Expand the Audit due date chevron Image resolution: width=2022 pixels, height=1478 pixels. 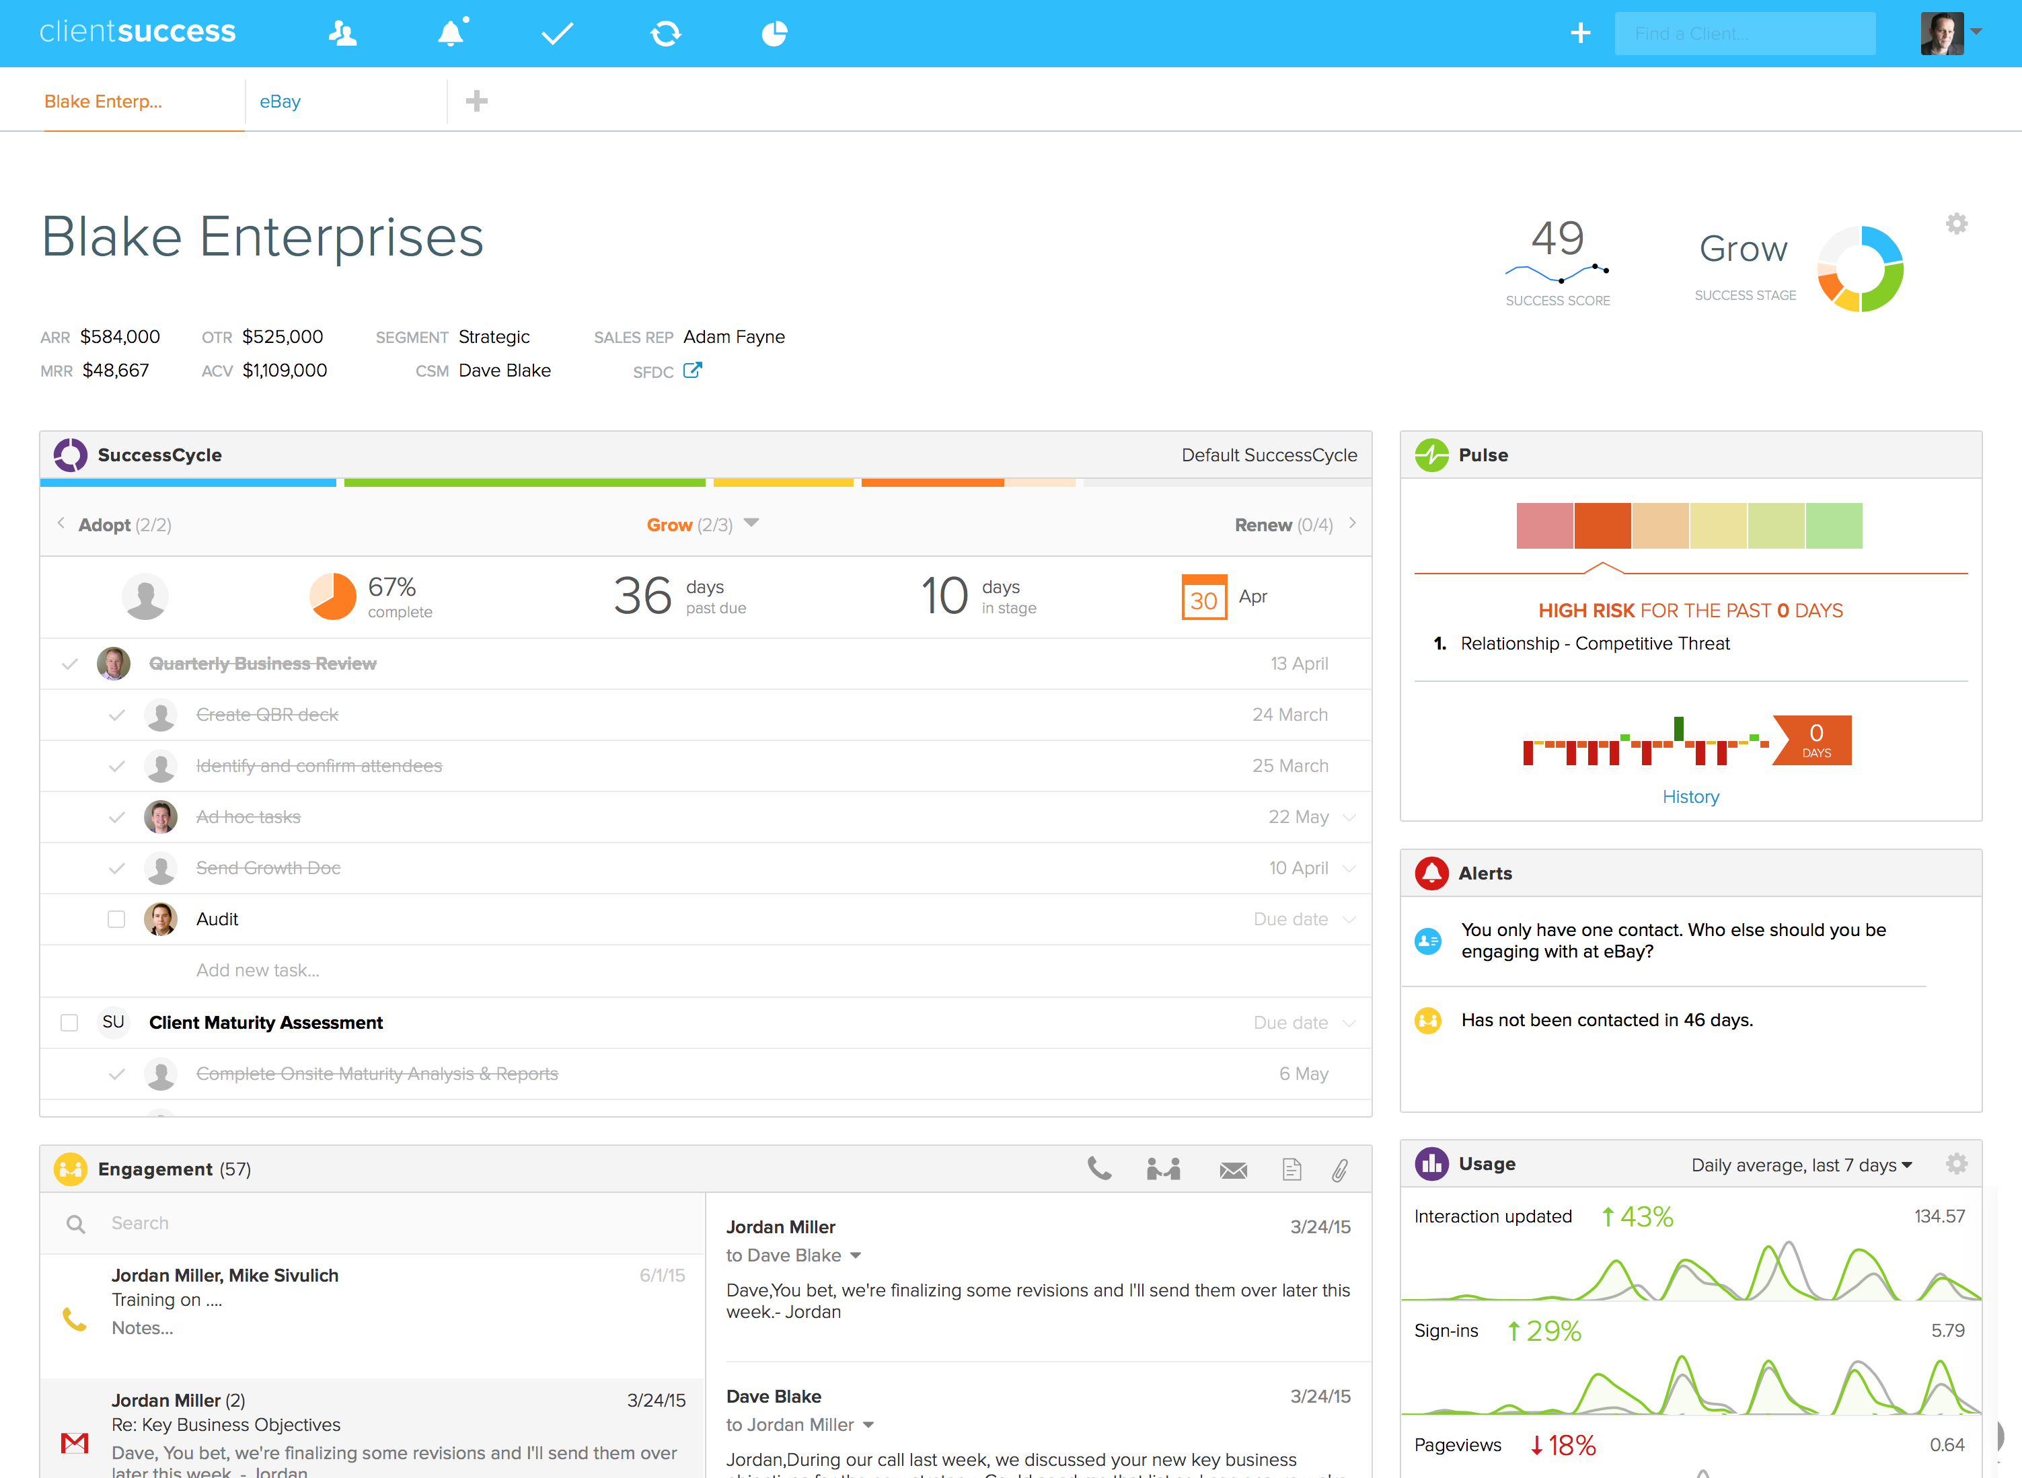pos(1350,919)
